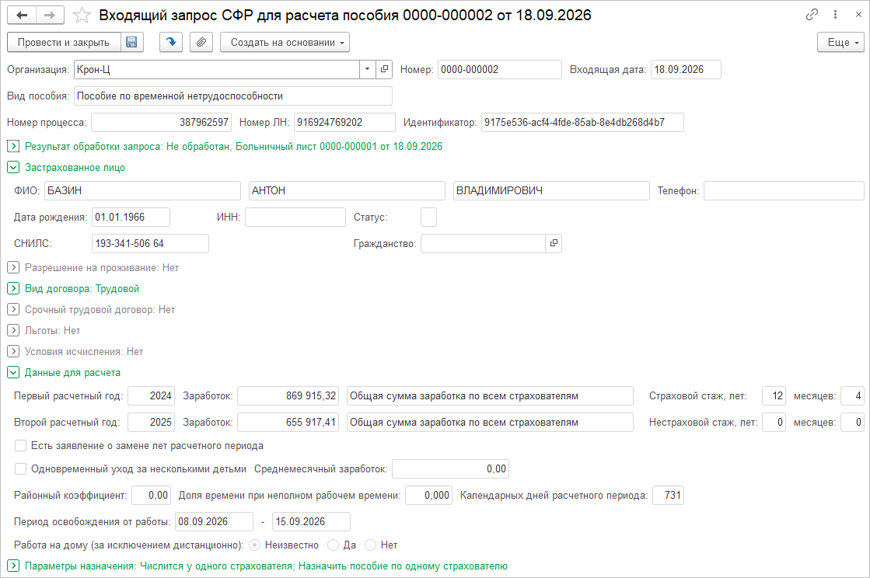Click the Дата рождения field
The height and width of the screenshot is (578, 870).
point(131,218)
